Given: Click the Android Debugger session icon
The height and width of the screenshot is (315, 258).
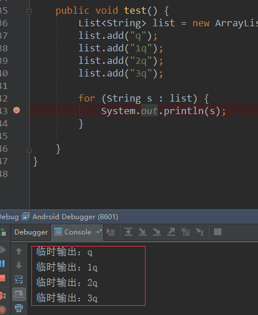Looking at the screenshot, I should 26,217.
